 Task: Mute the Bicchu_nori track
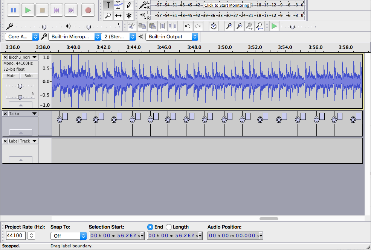pyautogui.click(x=11, y=76)
